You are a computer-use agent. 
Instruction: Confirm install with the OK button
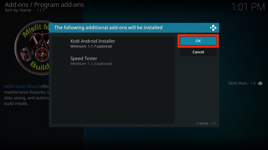[x=198, y=41]
